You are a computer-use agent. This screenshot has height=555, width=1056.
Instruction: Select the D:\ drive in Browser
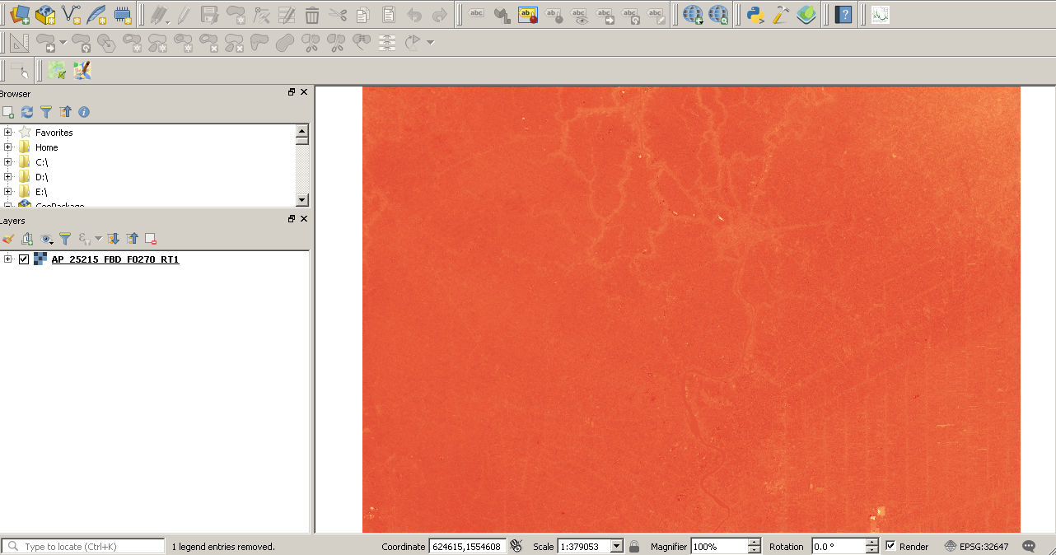coord(41,177)
